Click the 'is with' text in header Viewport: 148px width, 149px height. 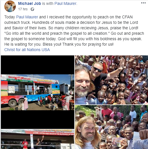click(x=48, y=3)
